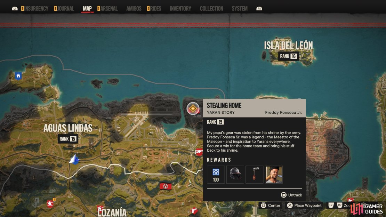
Task: Select the red anti-aircraft marker near Lozanía
Action: [x=101, y=209]
